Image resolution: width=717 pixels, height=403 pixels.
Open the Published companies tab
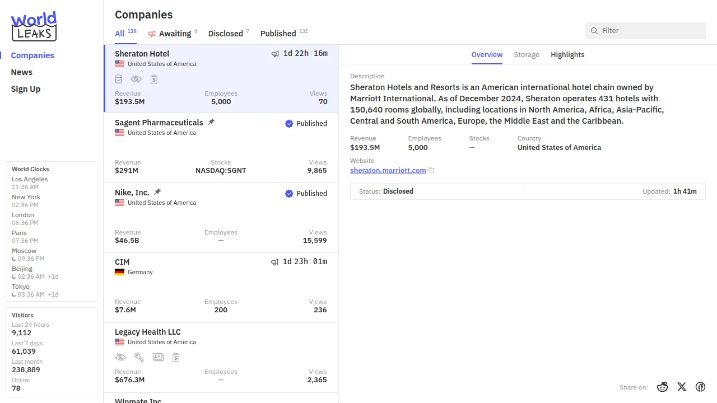pyautogui.click(x=278, y=34)
